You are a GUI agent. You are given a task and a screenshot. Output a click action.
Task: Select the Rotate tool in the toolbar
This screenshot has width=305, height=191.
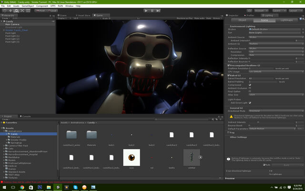coord(17,11)
